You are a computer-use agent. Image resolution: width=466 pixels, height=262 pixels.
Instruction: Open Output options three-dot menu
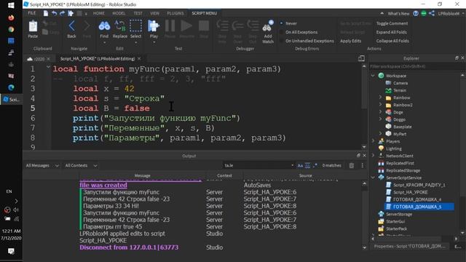click(363, 165)
